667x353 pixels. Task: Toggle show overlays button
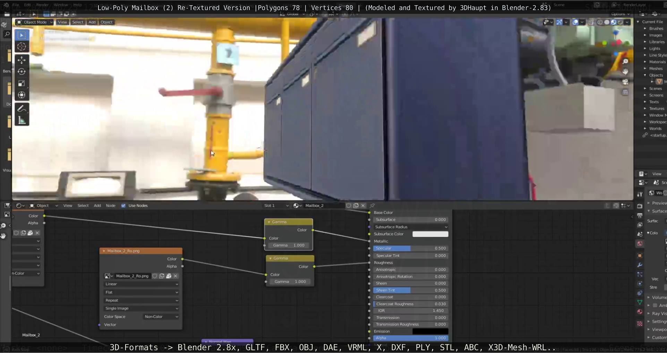coord(575,22)
